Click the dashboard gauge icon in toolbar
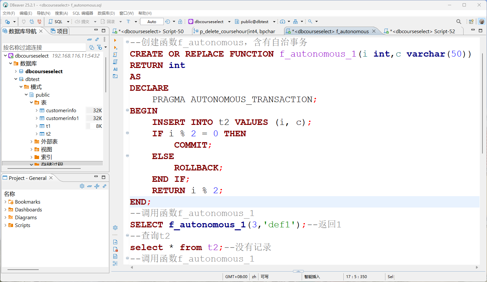Screen dimensions: 487x282 283,21
